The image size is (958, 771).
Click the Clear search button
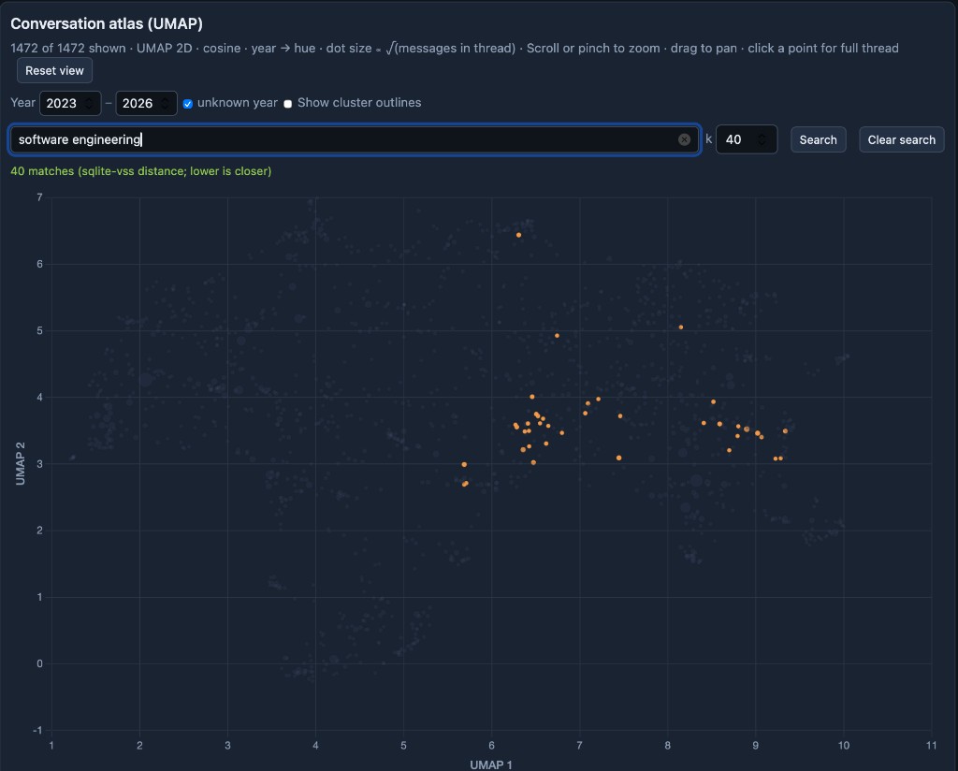coord(901,139)
